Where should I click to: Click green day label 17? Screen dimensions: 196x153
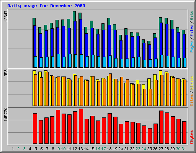click(x=103, y=149)
